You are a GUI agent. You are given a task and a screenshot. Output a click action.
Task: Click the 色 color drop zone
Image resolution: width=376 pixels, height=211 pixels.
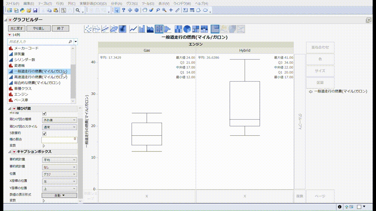[x=320, y=59]
